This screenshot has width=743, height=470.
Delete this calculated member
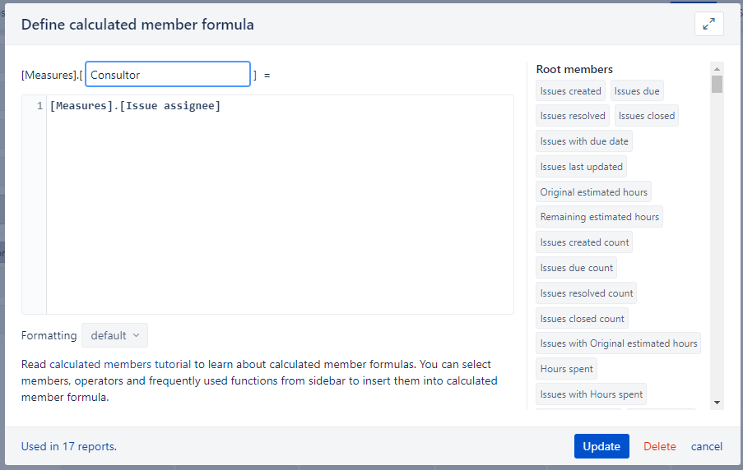[x=660, y=446]
